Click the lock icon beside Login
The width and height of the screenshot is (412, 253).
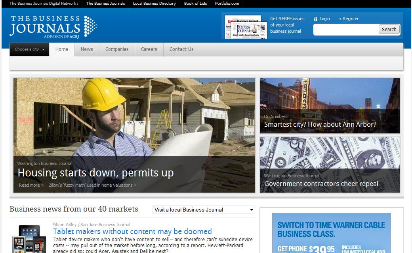(x=316, y=19)
